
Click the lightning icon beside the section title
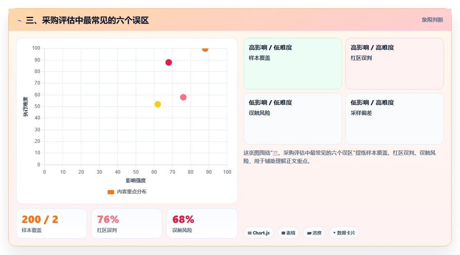pos(20,21)
